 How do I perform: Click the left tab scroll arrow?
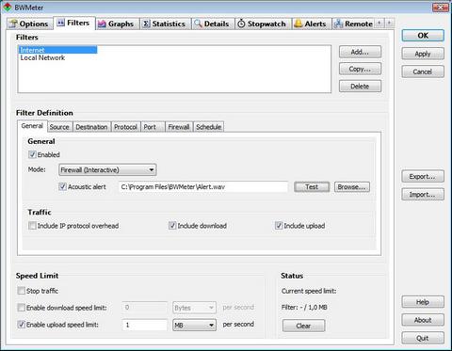pyautogui.click(x=379, y=23)
